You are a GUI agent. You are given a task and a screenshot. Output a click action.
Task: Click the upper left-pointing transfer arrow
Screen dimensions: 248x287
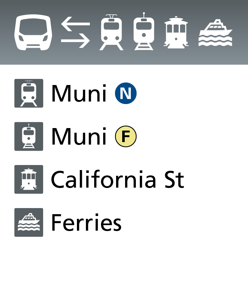pos(75,24)
